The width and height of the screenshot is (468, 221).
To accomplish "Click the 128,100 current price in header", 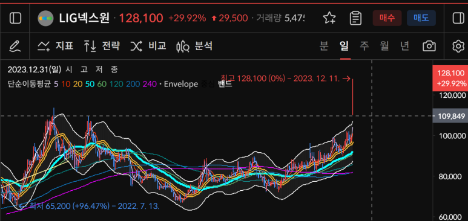I will click(141, 18).
